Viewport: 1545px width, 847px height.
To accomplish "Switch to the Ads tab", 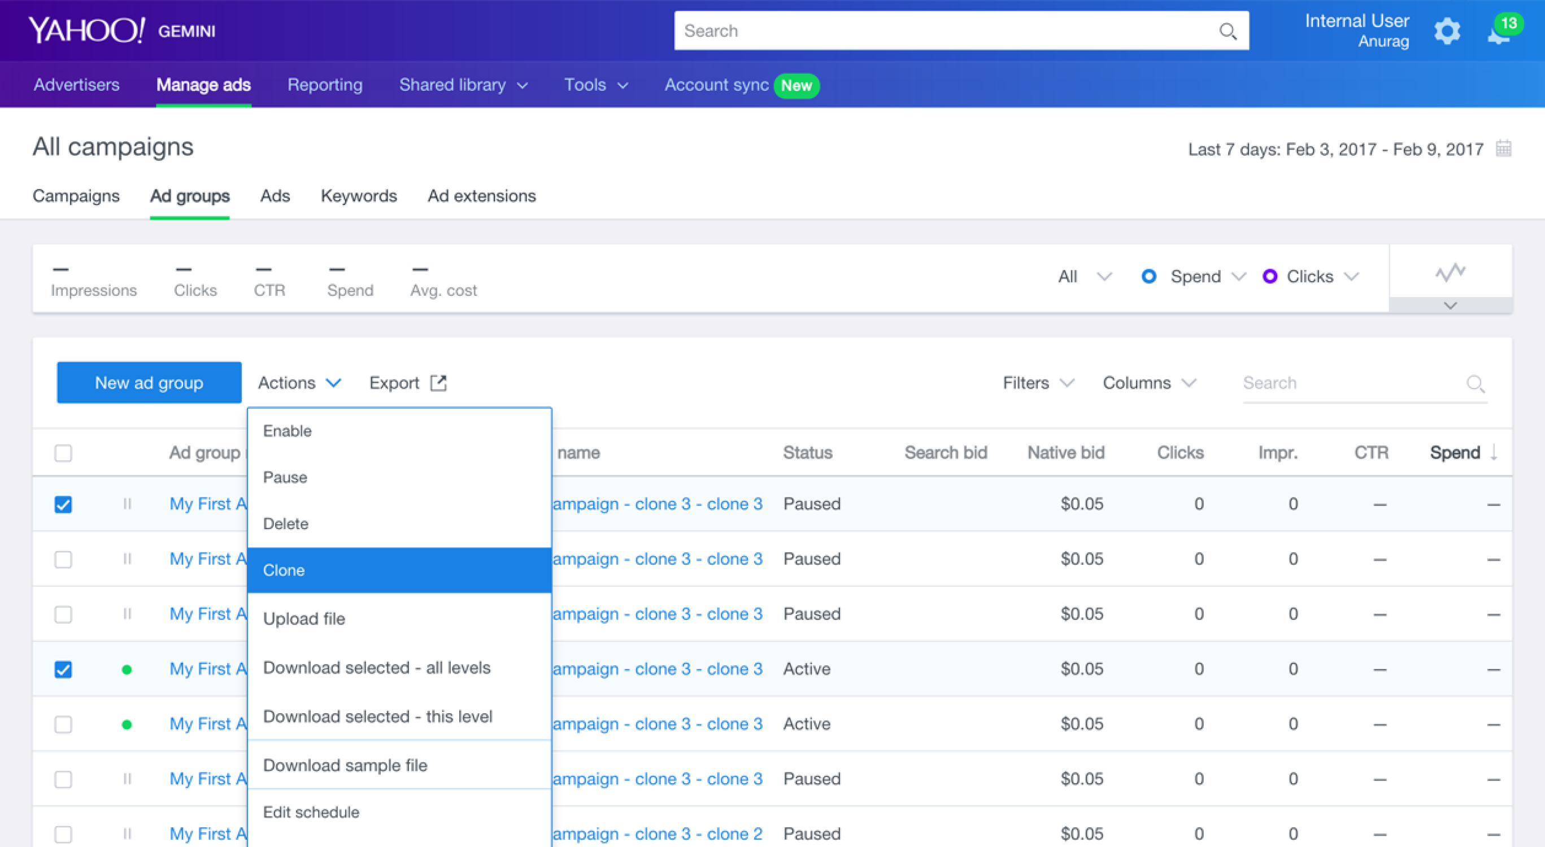I will point(275,196).
